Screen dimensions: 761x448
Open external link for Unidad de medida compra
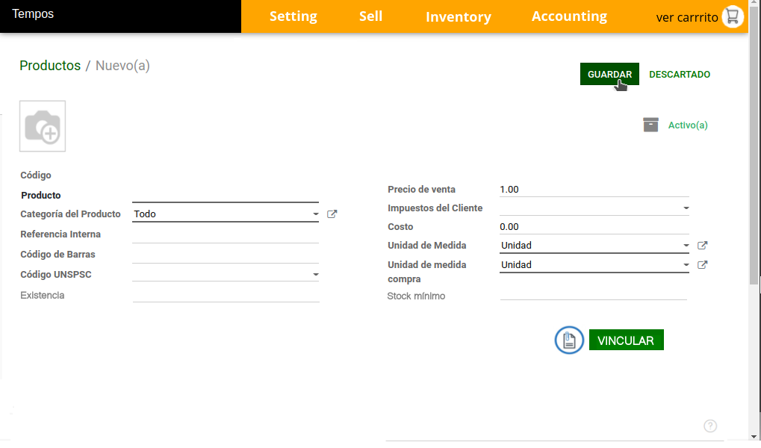click(x=702, y=265)
